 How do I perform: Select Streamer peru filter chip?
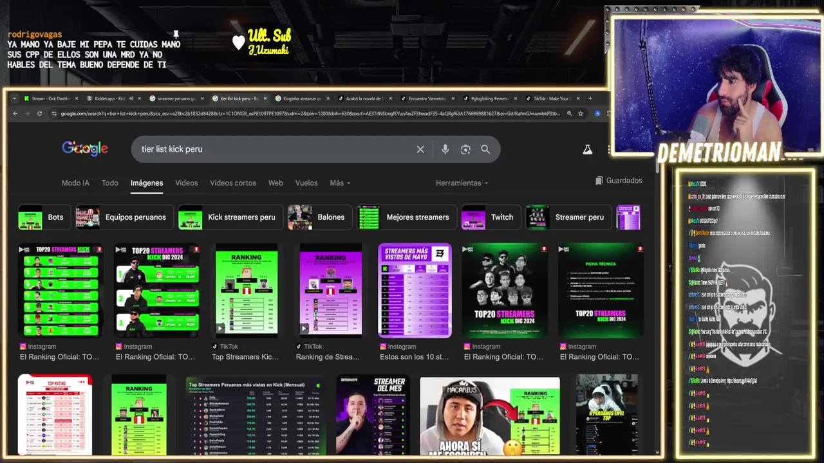tap(568, 217)
